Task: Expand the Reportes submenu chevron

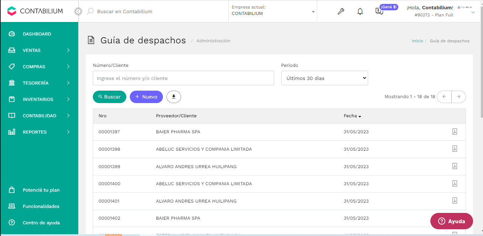Action: pyautogui.click(x=68, y=132)
